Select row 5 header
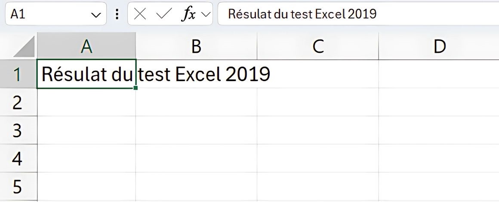499x202 pixels. (17, 187)
